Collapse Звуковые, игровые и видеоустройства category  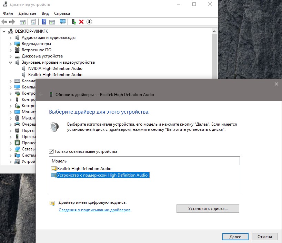(10, 63)
